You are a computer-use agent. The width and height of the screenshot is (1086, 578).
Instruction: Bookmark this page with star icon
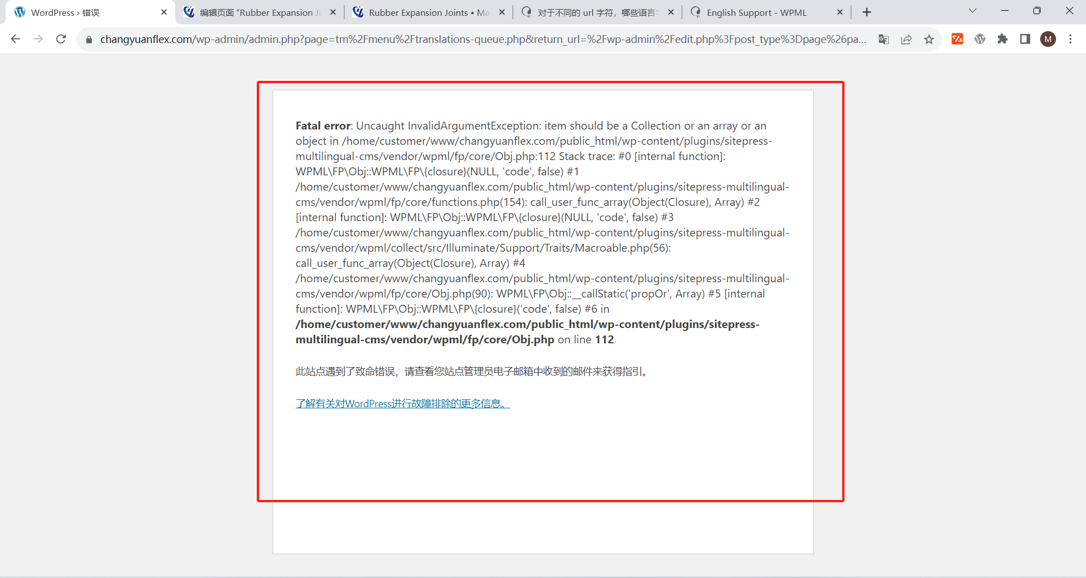point(929,39)
